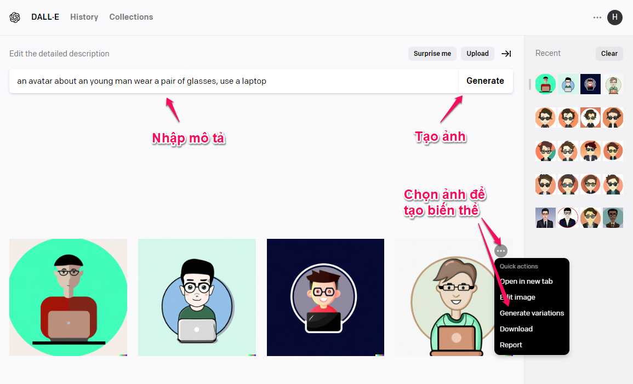Image resolution: width=633 pixels, height=384 pixels.
Task: Open the teal-background dark-skinned man Recent thumbnail
Action: 613,218
